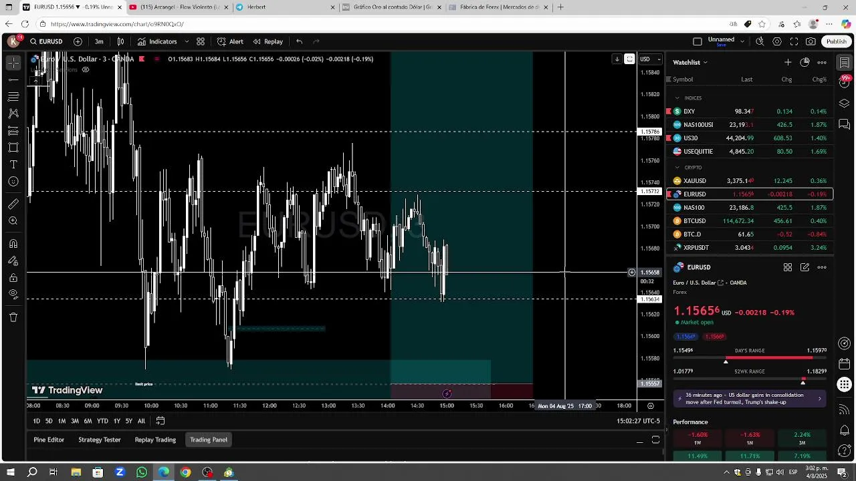Image resolution: width=856 pixels, height=481 pixels.
Task: Take a chart snapshot with the camera icon
Action: (811, 41)
